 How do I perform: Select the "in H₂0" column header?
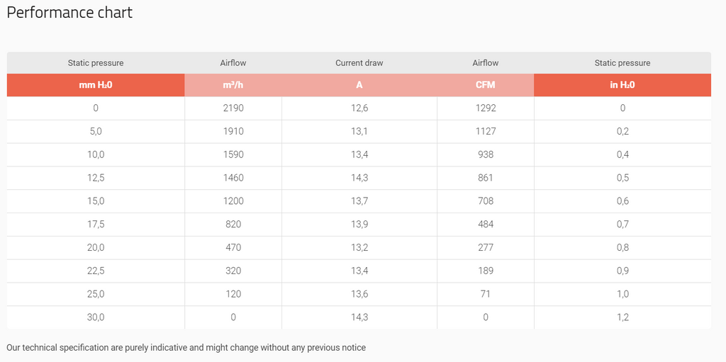pos(622,85)
